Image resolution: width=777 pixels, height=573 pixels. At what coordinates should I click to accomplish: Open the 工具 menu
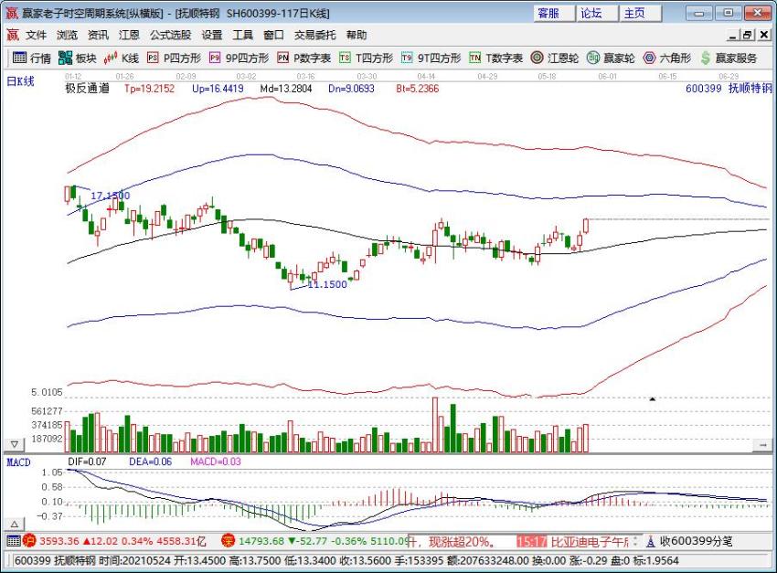click(x=243, y=35)
